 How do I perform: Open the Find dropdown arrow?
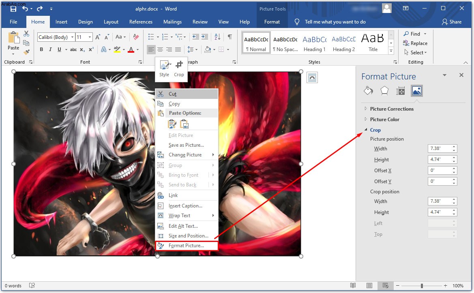click(425, 34)
